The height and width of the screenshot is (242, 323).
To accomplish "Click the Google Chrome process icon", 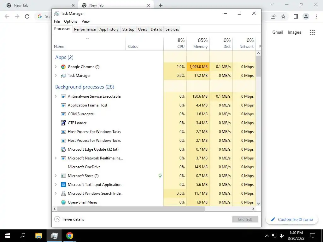I will (63, 67).
